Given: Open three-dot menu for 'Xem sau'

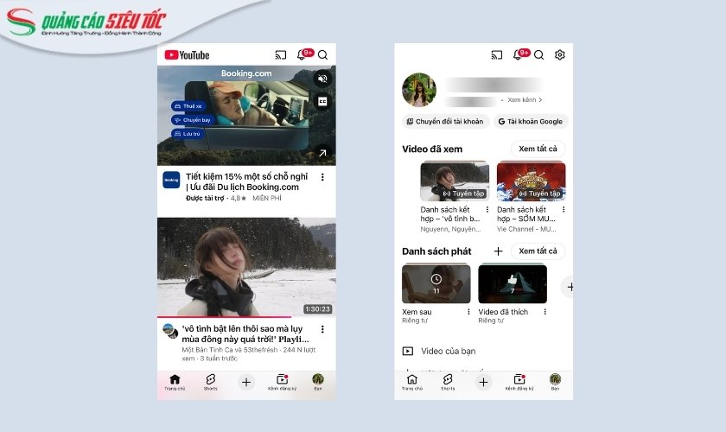Looking at the screenshot, I should [x=468, y=312].
